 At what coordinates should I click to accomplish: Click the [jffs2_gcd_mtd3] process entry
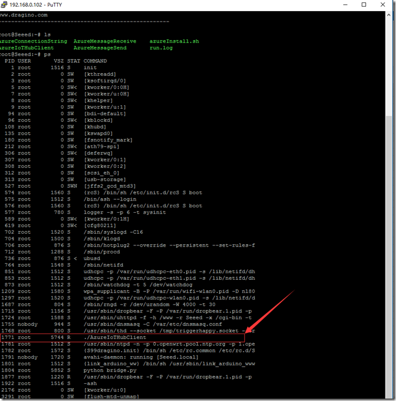(x=110, y=186)
